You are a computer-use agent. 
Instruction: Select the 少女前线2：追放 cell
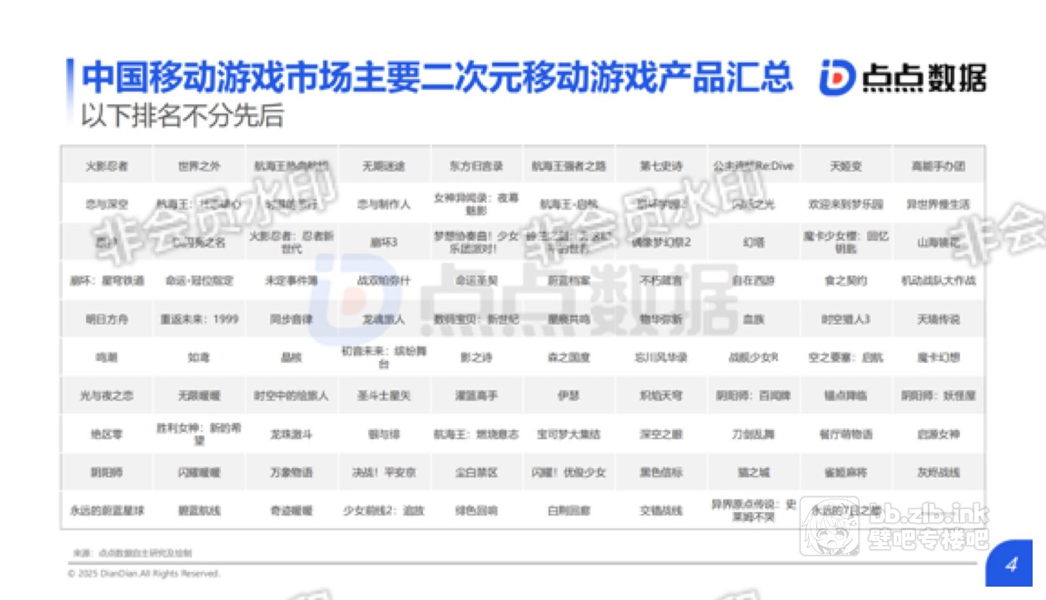(383, 510)
